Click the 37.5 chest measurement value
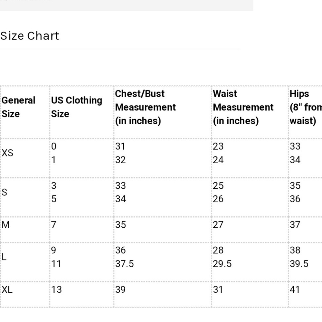The height and width of the screenshot is (322, 322). (124, 264)
